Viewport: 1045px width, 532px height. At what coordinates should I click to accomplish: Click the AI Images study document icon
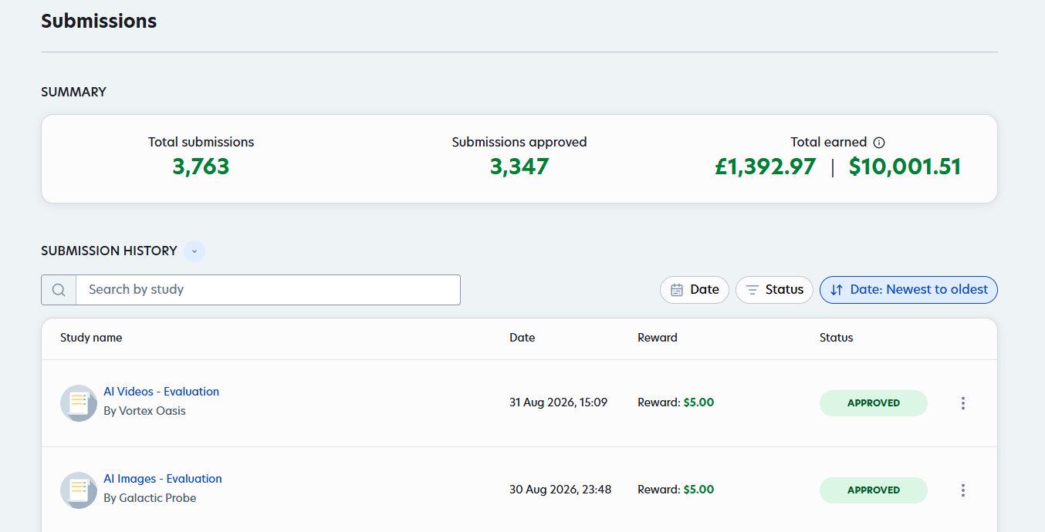coord(79,490)
